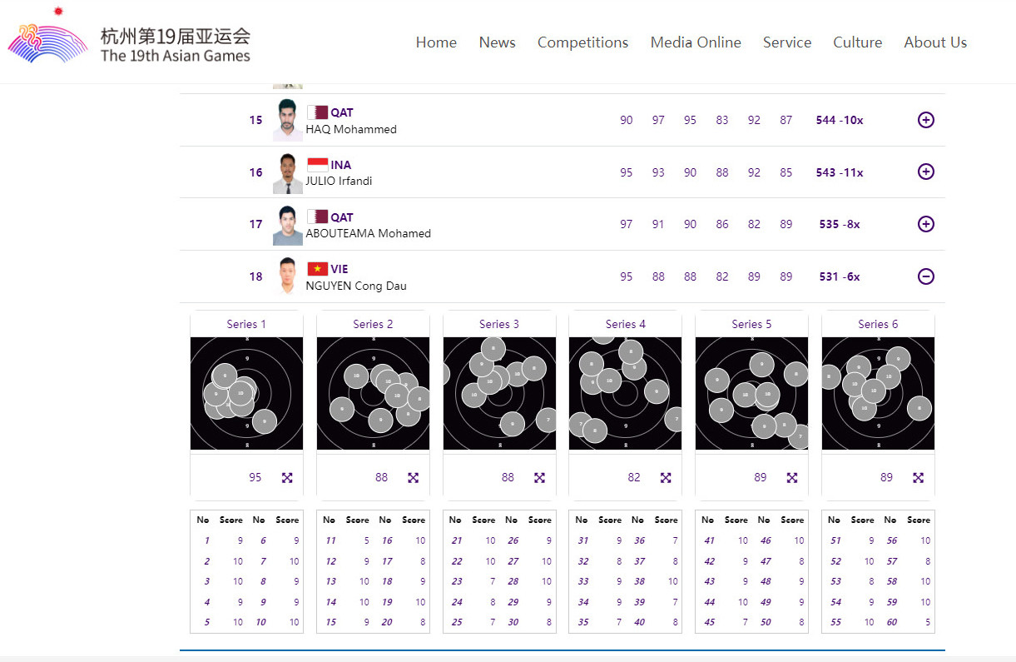Click the Series 3 fullscreen icon

point(539,478)
